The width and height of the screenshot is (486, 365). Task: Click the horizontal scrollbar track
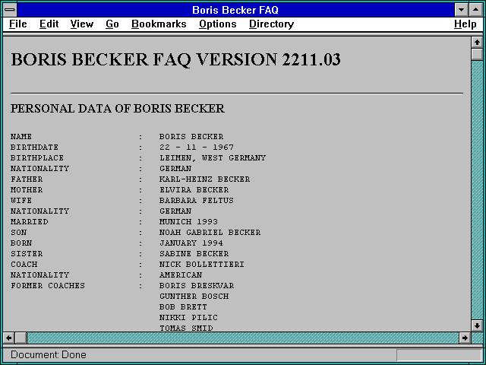pyautogui.click(x=243, y=338)
